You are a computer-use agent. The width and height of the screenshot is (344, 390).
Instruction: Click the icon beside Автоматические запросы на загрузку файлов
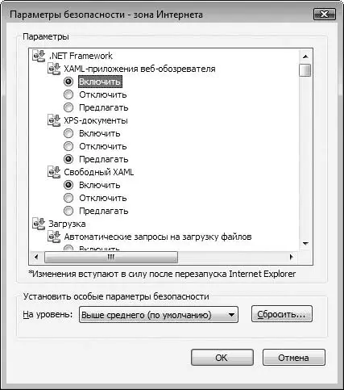pos(54,237)
